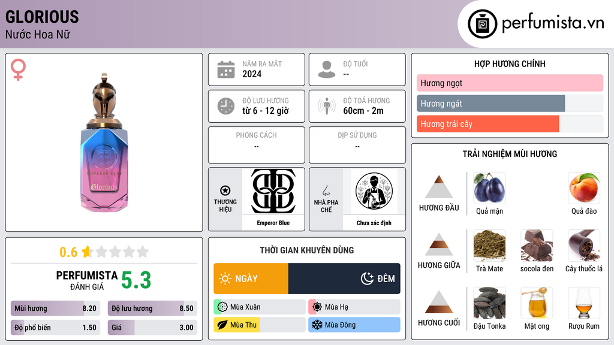Click the nose icon above Nhà pha chế
Viewport: 614px width, 345px height.
pyautogui.click(x=326, y=190)
